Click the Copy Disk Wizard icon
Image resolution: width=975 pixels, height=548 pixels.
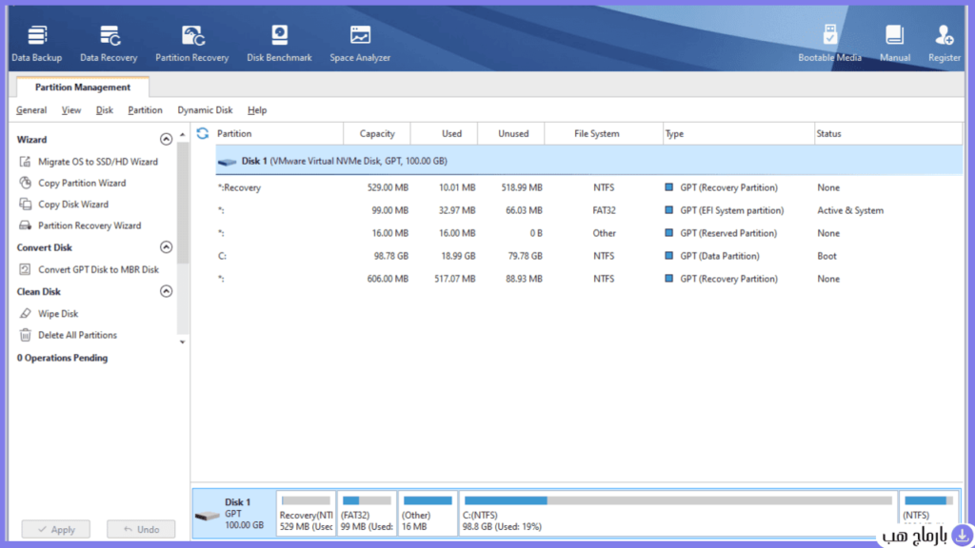(25, 204)
